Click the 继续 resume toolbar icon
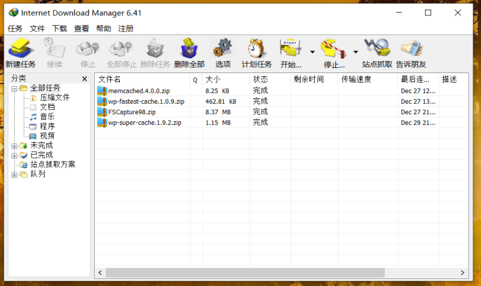Viewport: 481px width, 286px height. [x=55, y=48]
